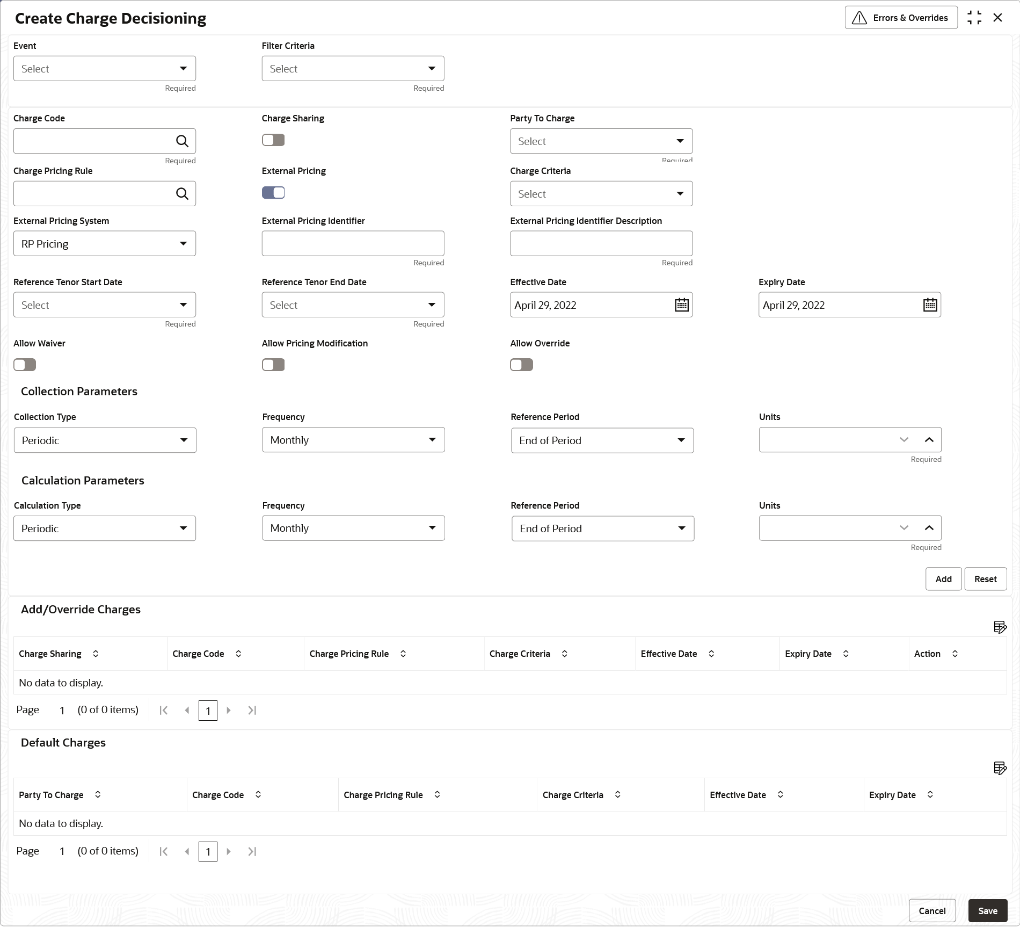
Task: Click the warning triangle icon in Errors & Overrides
Action: coord(859,18)
